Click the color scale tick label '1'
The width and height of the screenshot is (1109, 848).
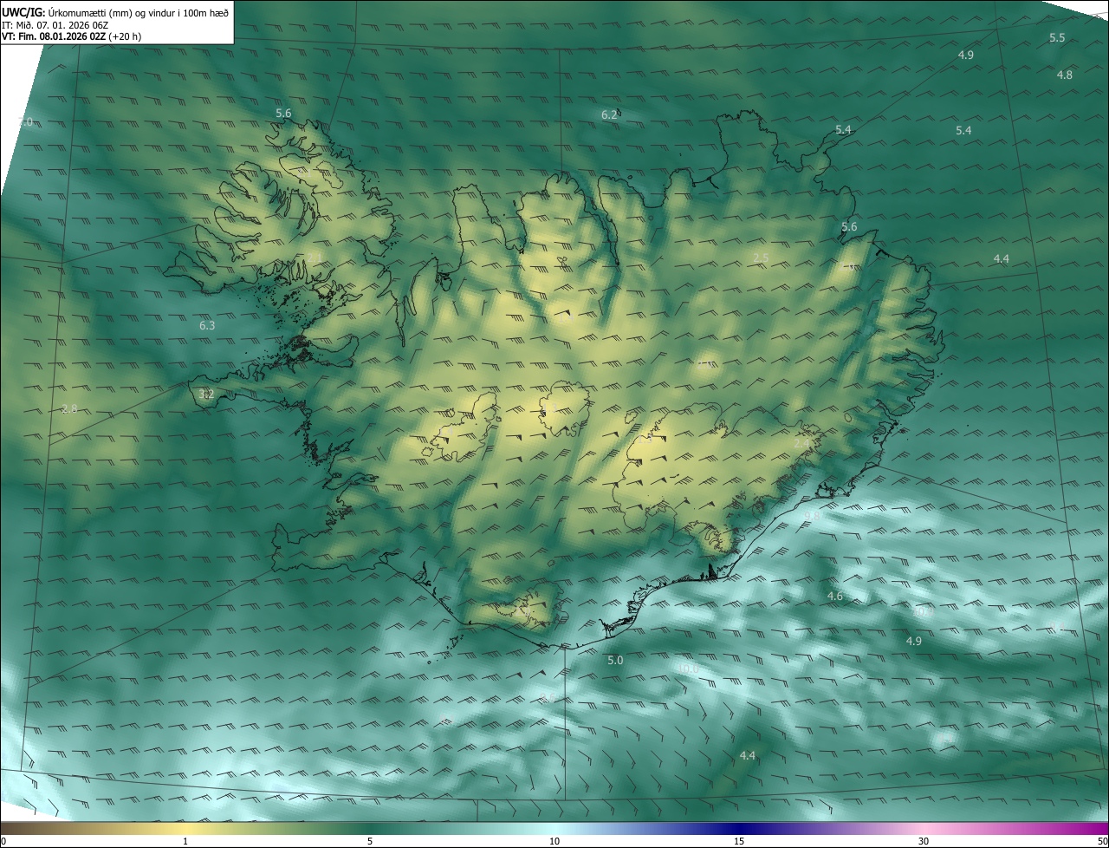(x=185, y=841)
